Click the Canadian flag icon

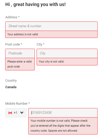pyautogui.click(x=10, y=113)
